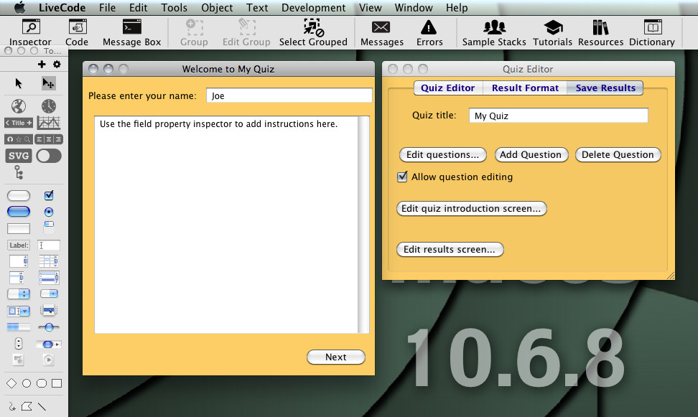Select the browser globe widget
698x417 pixels.
[19, 106]
